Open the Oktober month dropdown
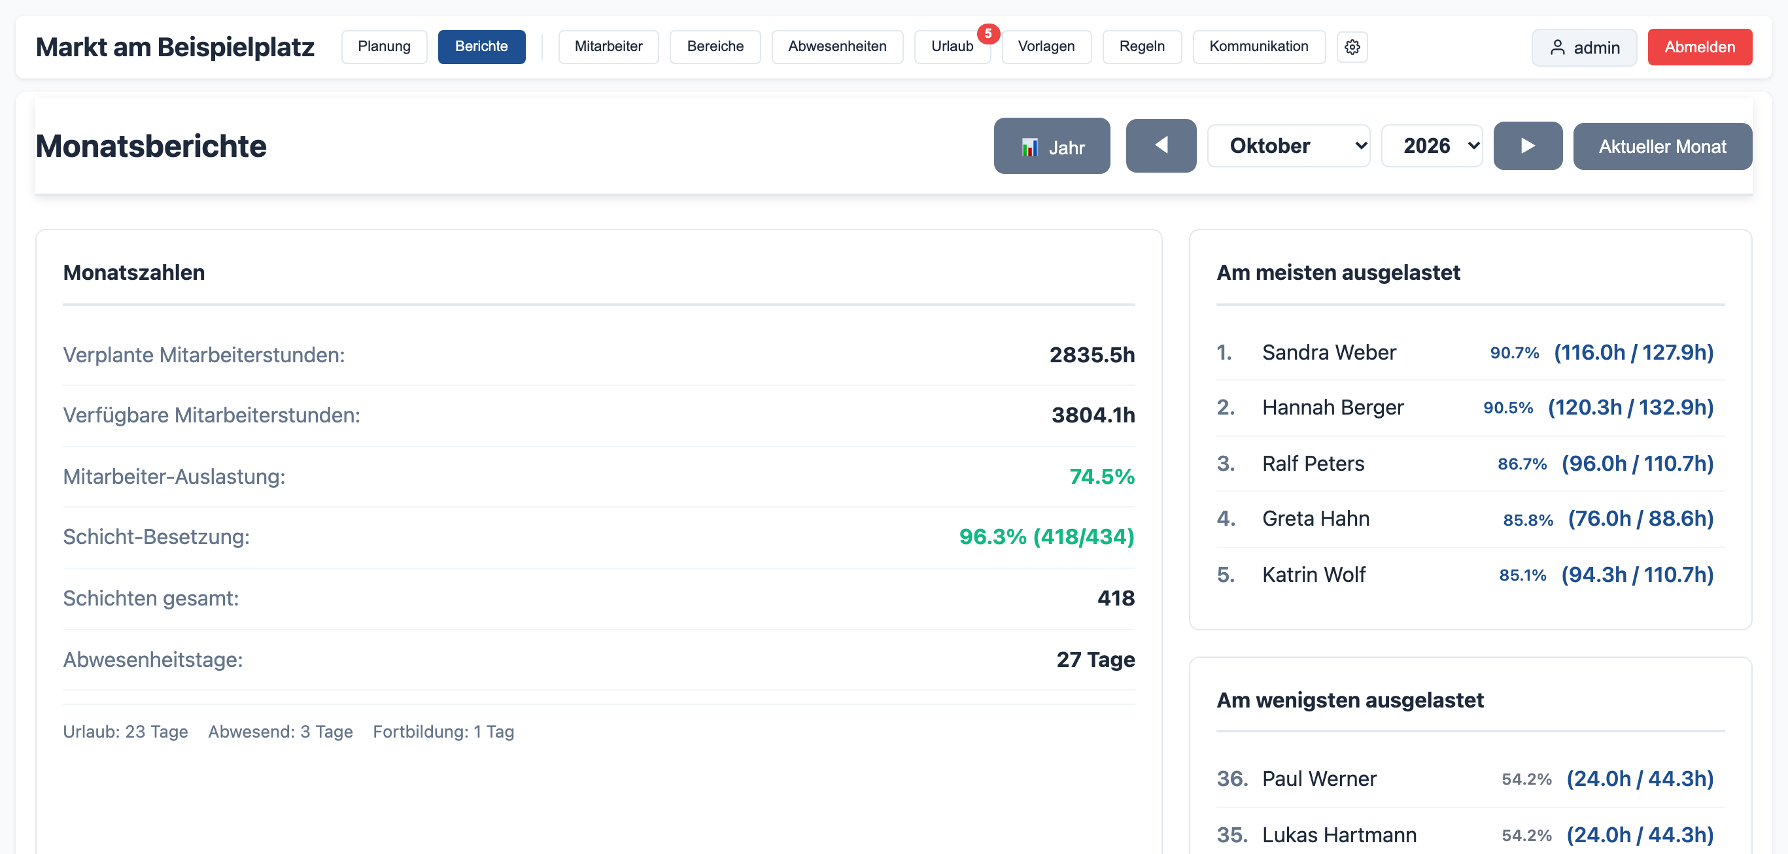The width and height of the screenshot is (1788, 854). tap(1288, 146)
